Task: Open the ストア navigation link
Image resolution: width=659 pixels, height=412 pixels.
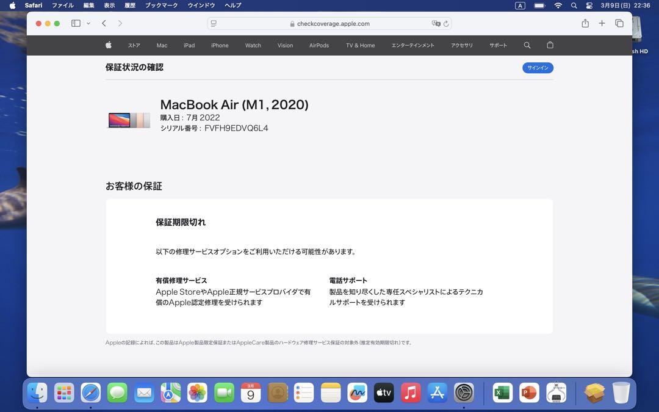Action: pyautogui.click(x=134, y=45)
